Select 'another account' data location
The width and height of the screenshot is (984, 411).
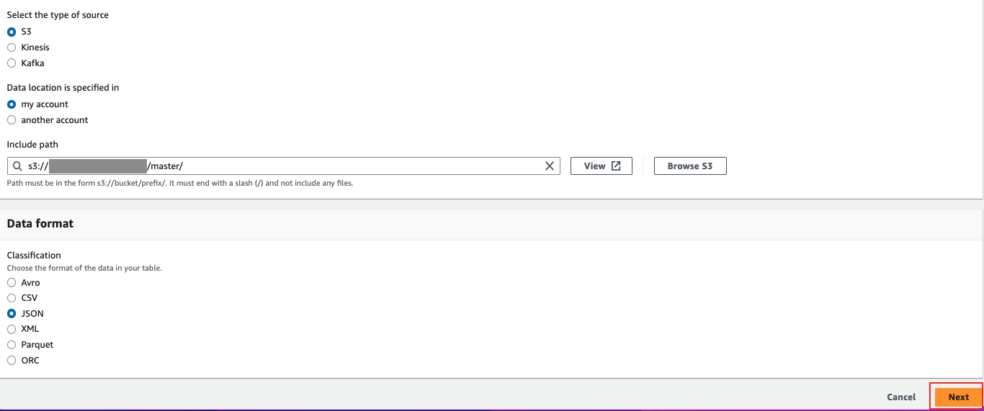(12, 120)
